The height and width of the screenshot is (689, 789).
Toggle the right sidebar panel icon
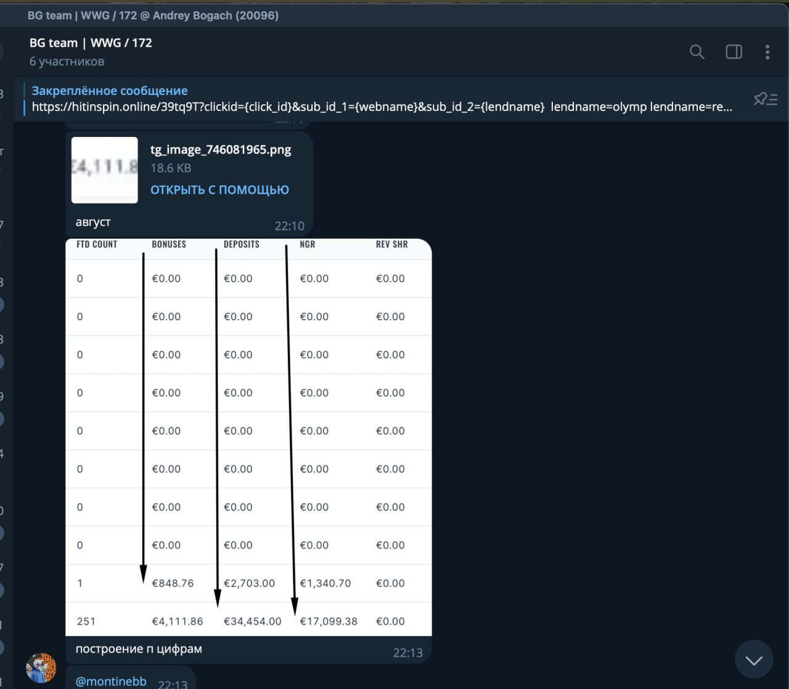(734, 52)
